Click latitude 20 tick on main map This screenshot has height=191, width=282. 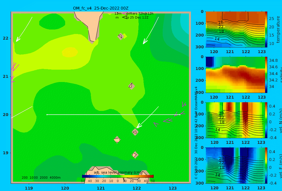pos(6,115)
